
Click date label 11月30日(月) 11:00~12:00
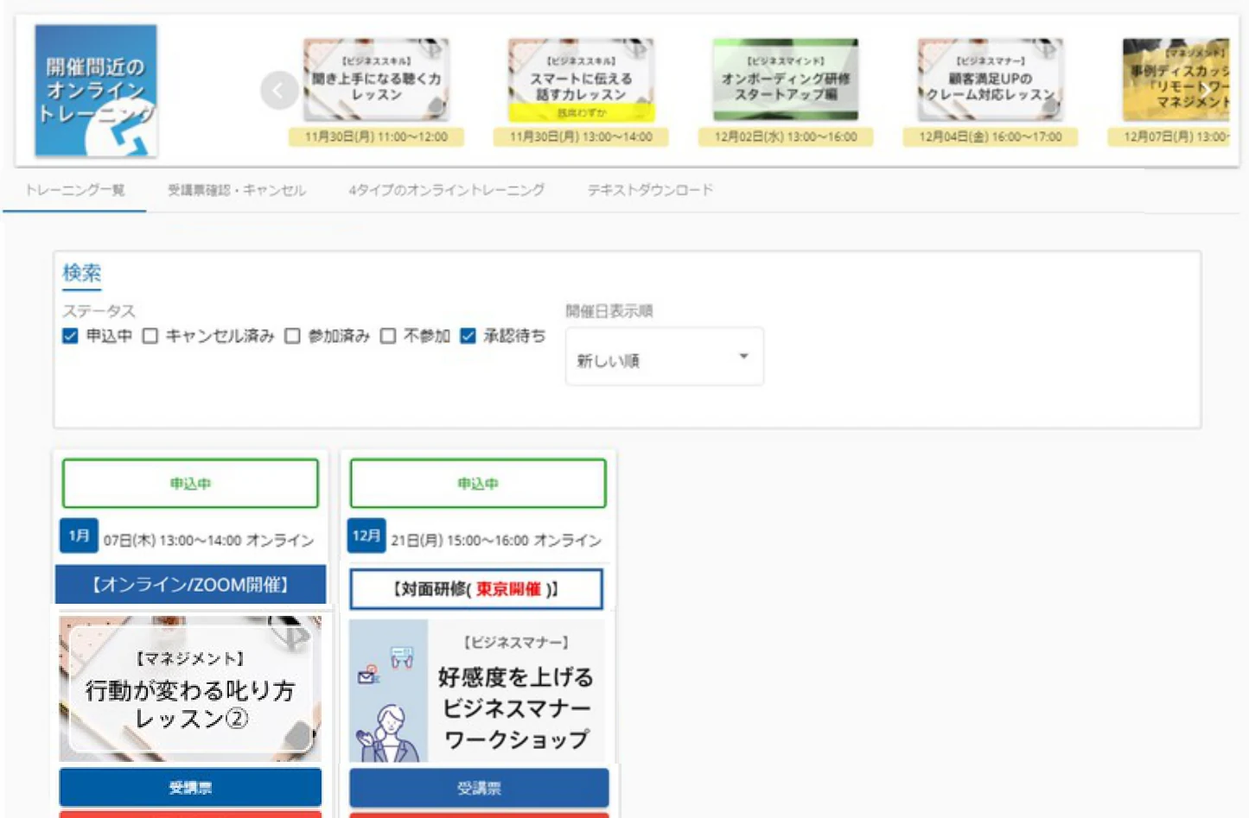376,136
